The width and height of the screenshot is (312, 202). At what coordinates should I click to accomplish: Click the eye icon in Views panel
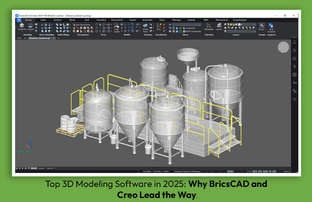(170, 25)
